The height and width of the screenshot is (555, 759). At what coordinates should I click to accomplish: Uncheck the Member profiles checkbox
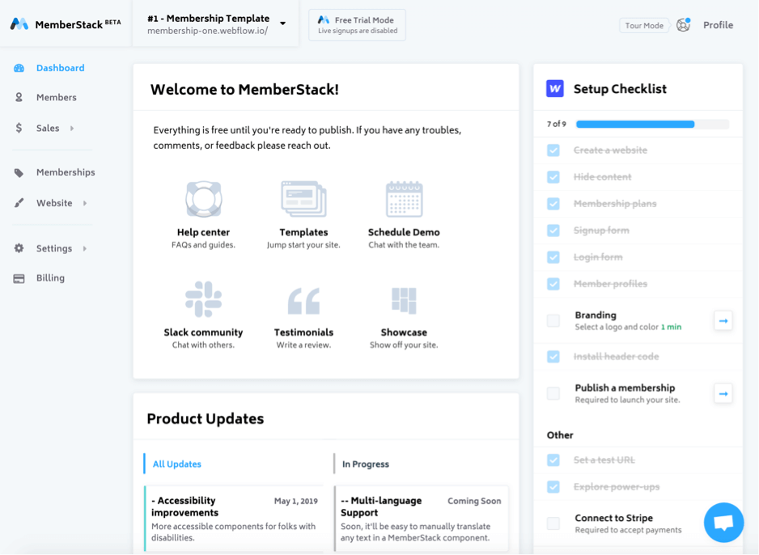pos(553,284)
